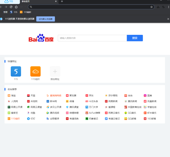170x157 pixels.
Task: Click 设为默认浏览器 button
Action: tap(46, 19)
